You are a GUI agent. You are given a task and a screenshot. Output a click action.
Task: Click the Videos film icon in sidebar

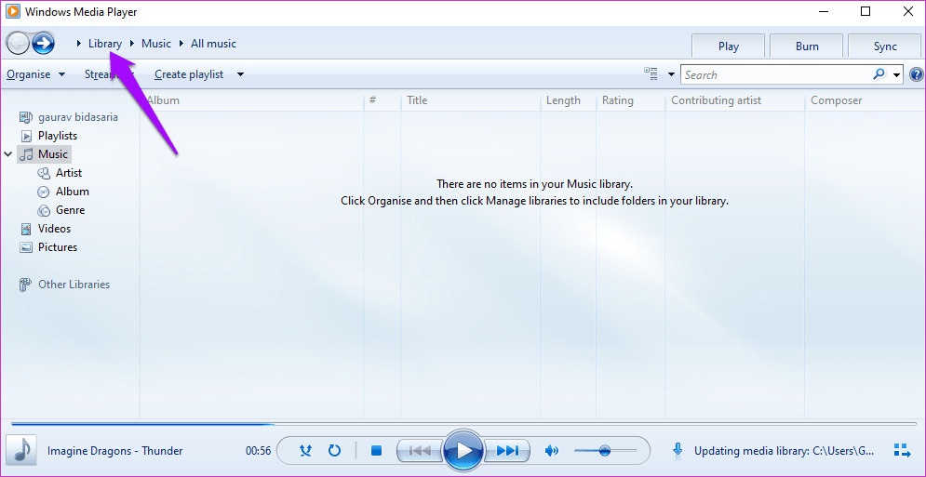[x=26, y=229]
